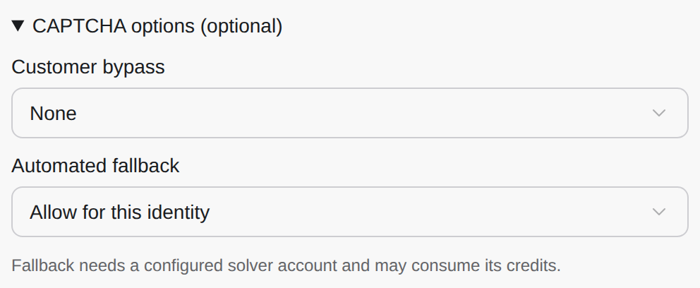
Task: Click the down arrow of Automated fallback select
Action: coord(659,212)
